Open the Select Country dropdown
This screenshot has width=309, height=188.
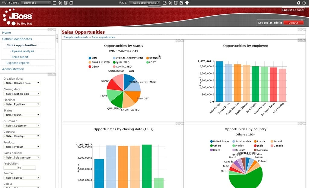pyautogui.click(x=21, y=136)
